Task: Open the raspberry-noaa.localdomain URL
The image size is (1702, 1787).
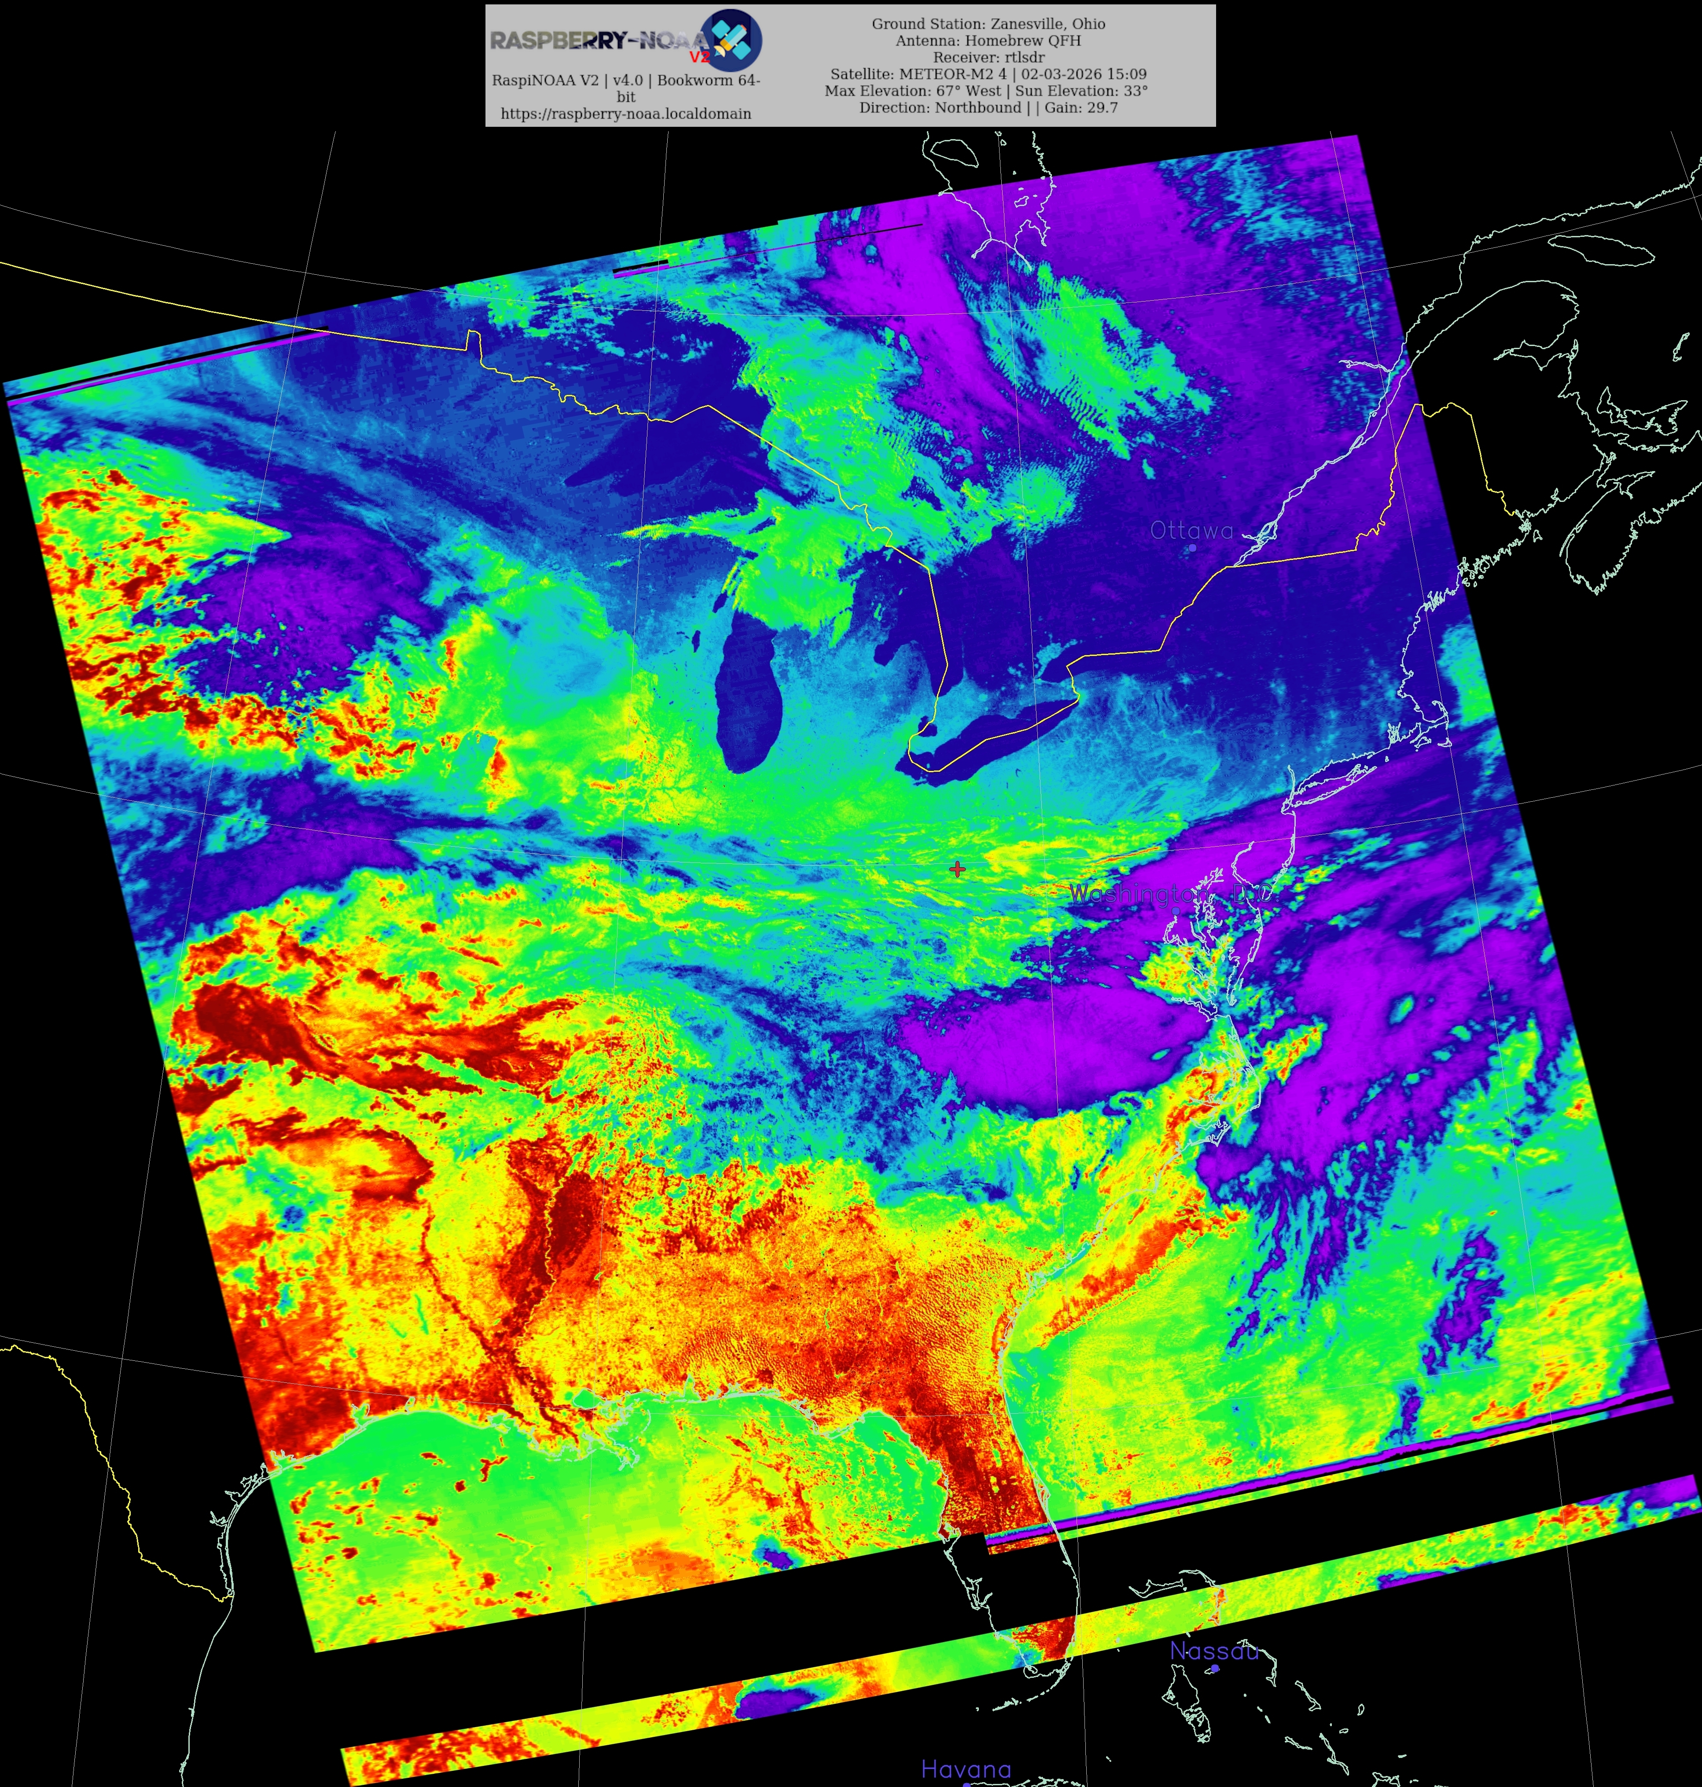Action: click(626, 114)
